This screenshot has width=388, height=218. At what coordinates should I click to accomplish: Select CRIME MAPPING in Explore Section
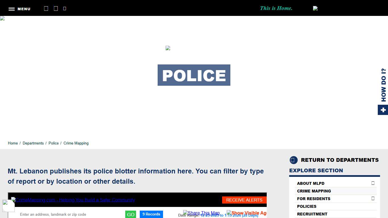(x=314, y=191)
